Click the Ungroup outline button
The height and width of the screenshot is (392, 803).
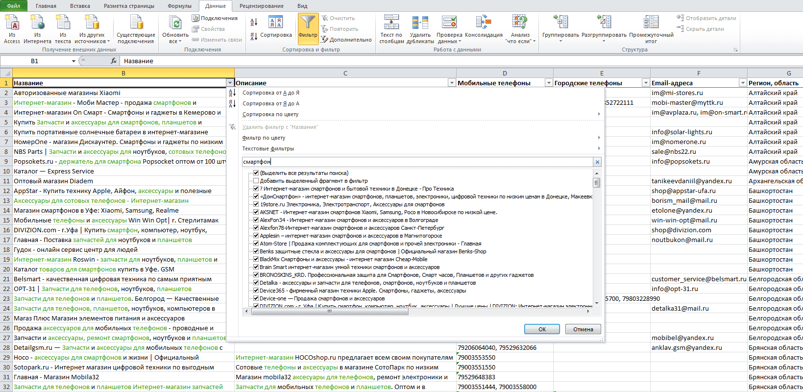pos(604,28)
